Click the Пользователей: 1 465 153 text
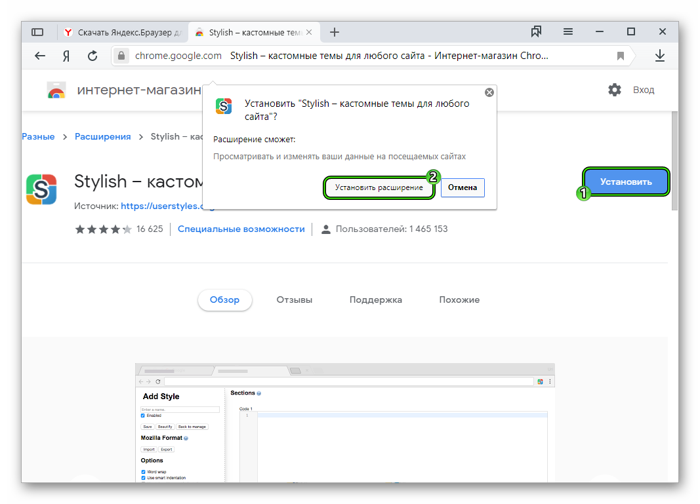This screenshot has width=700, height=504. [x=392, y=229]
